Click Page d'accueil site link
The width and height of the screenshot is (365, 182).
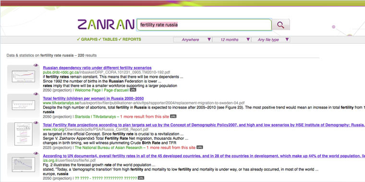point(116,90)
